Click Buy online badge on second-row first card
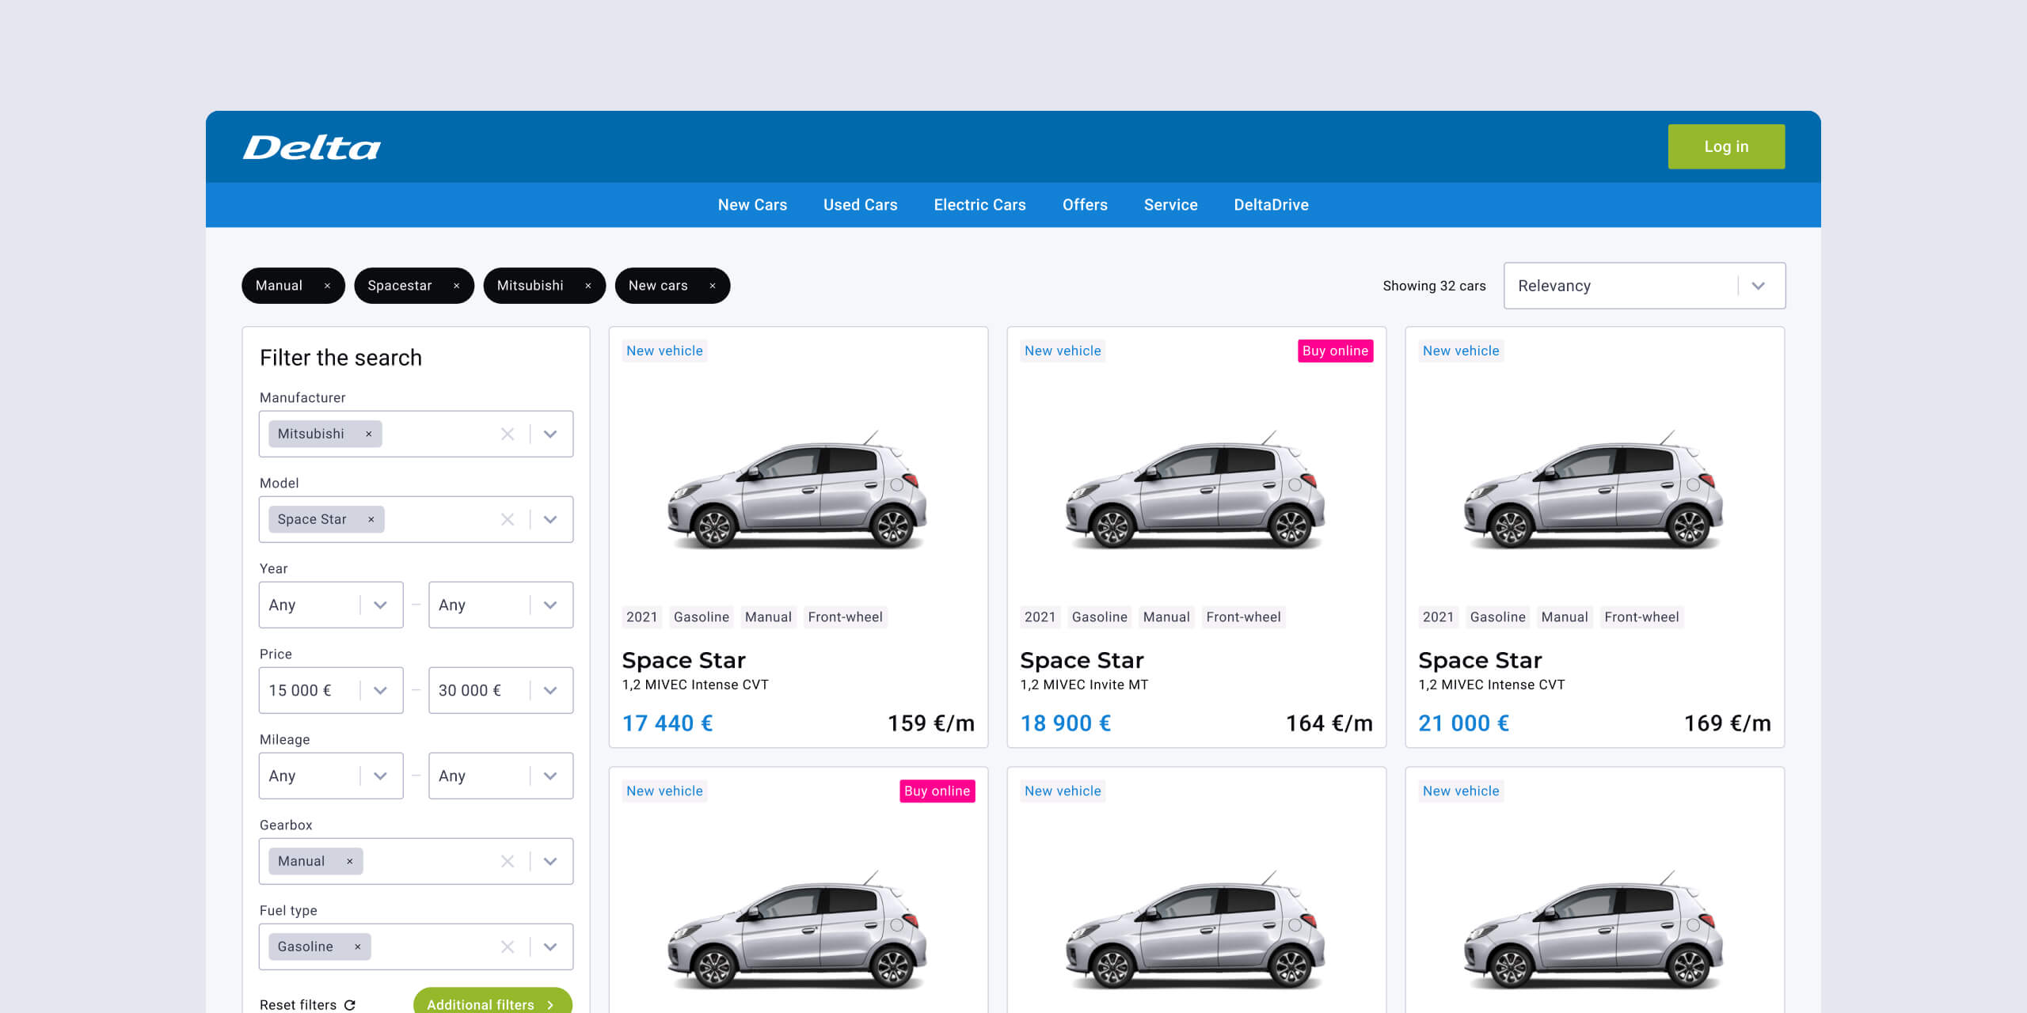 [x=937, y=791]
